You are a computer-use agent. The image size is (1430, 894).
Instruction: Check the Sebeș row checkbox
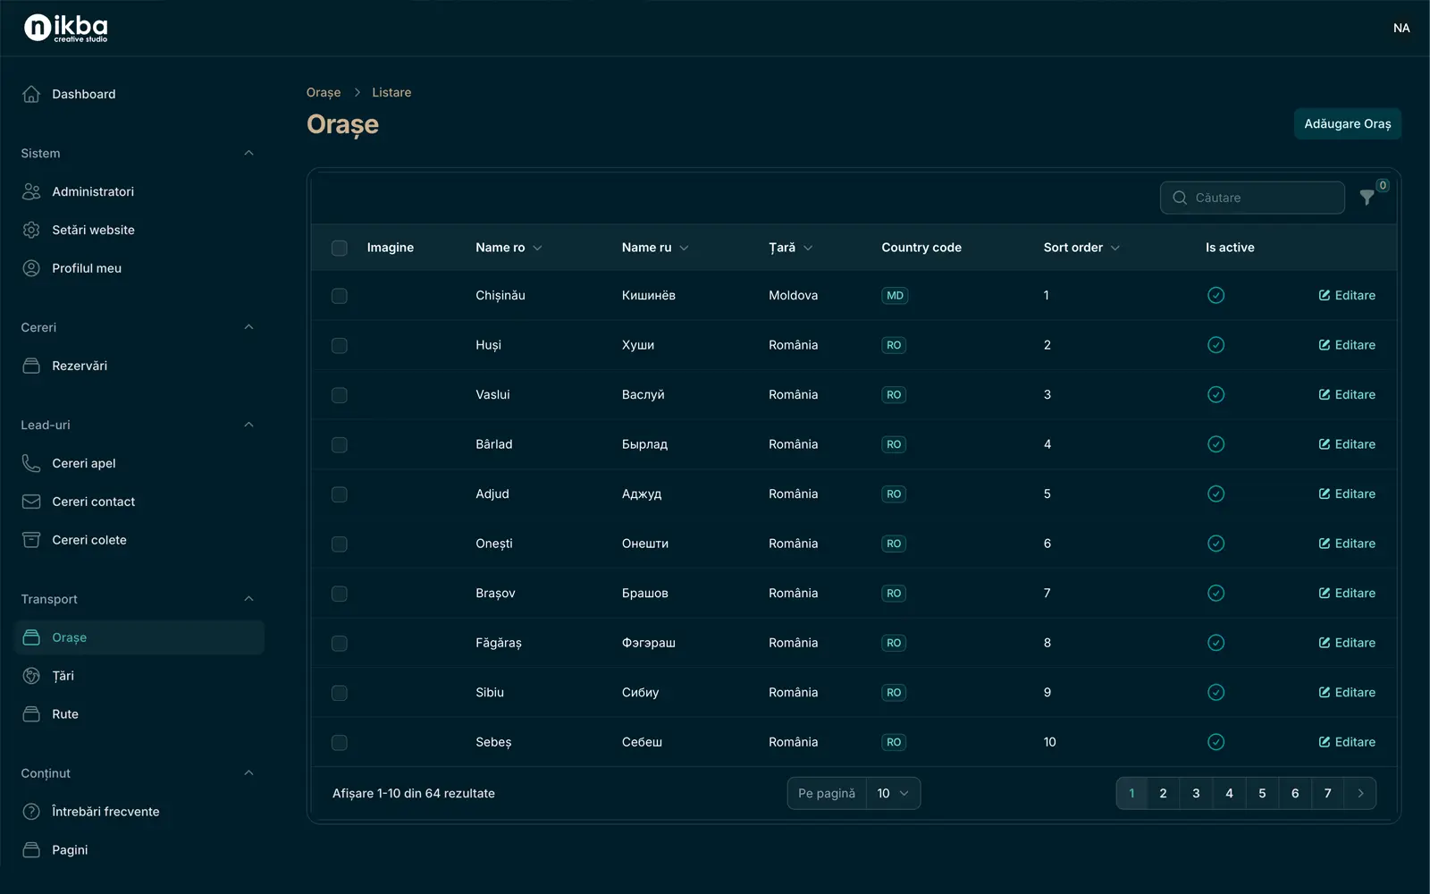(340, 742)
